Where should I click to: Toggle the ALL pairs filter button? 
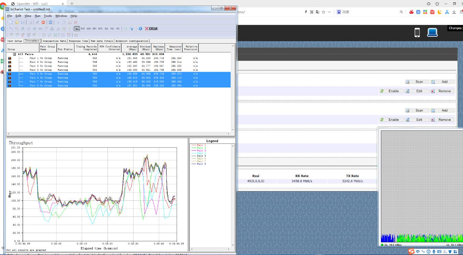(77, 29)
